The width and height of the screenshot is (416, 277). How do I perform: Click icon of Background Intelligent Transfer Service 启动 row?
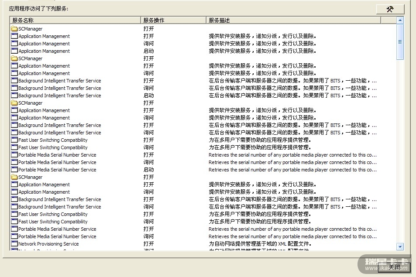coord(14,95)
